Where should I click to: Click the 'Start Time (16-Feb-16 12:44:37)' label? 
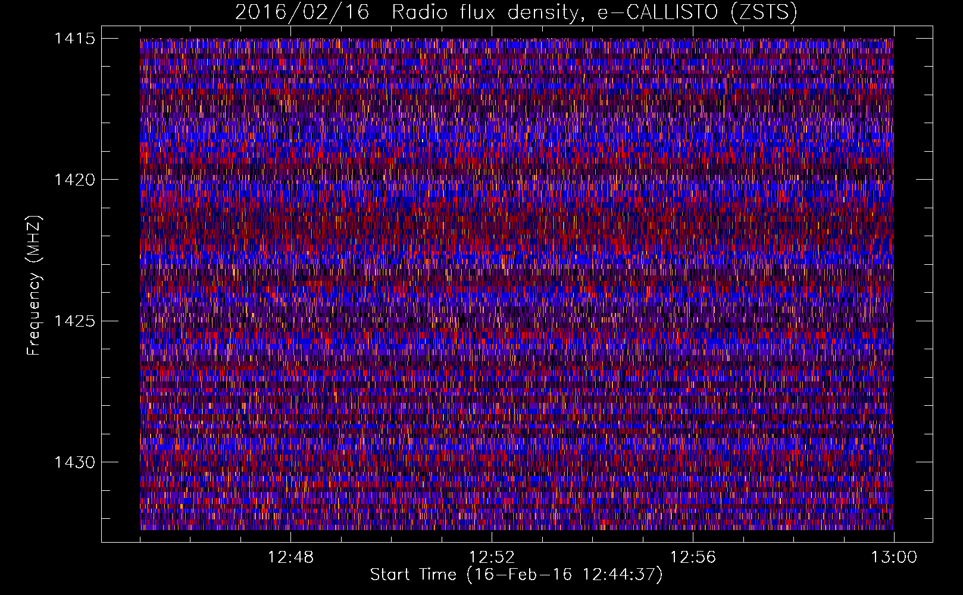(x=516, y=575)
